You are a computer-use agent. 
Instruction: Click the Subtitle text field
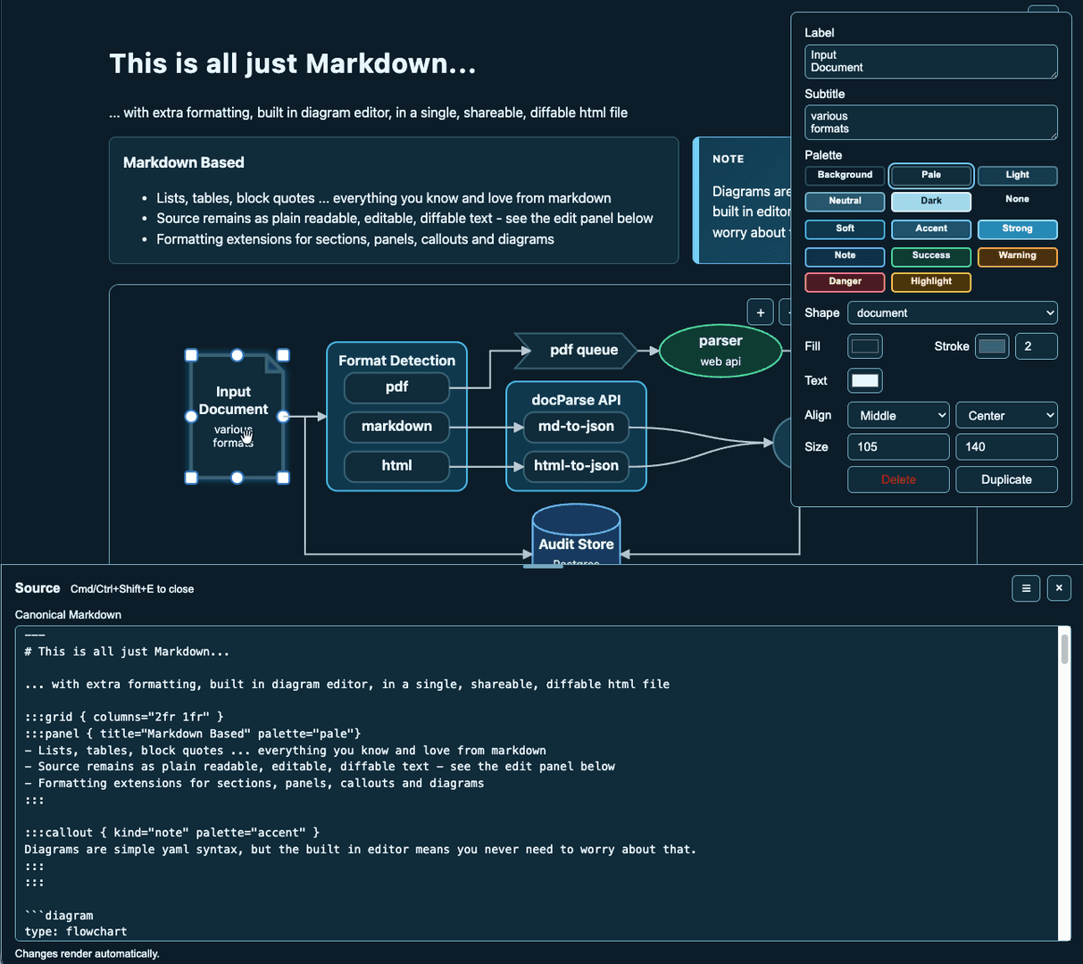click(x=930, y=122)
